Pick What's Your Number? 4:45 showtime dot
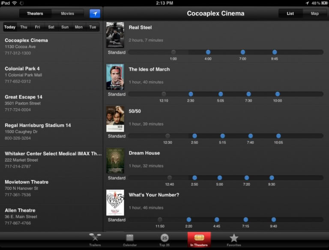329x250 pixels. pyautogui.click(x=217, y=220)
